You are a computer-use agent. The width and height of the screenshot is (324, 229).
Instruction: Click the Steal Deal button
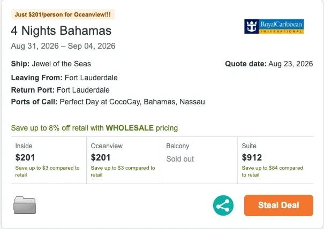(x=278, y=205)
